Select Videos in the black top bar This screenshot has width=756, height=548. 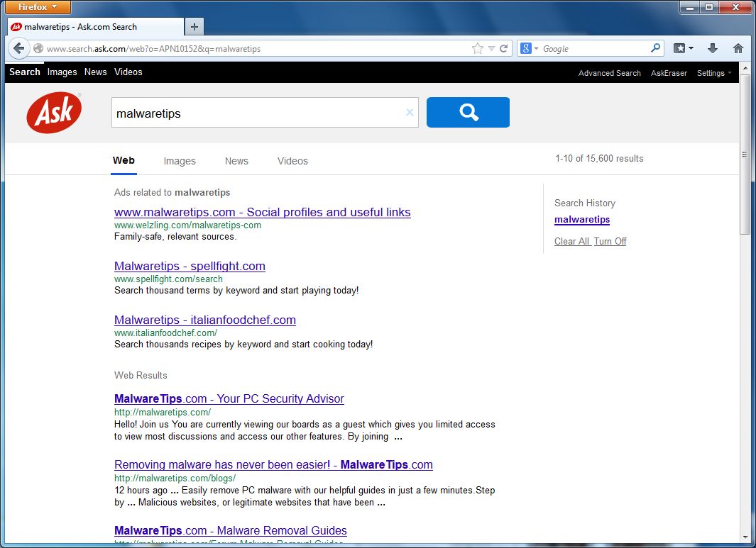point(128,72)
